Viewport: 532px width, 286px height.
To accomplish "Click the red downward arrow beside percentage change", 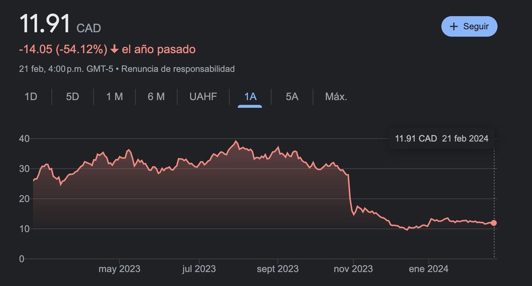I will point(114,50).
